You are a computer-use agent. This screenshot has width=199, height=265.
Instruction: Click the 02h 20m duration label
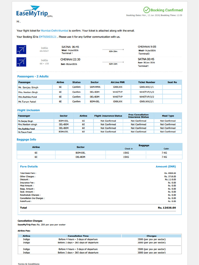(113, 51)
